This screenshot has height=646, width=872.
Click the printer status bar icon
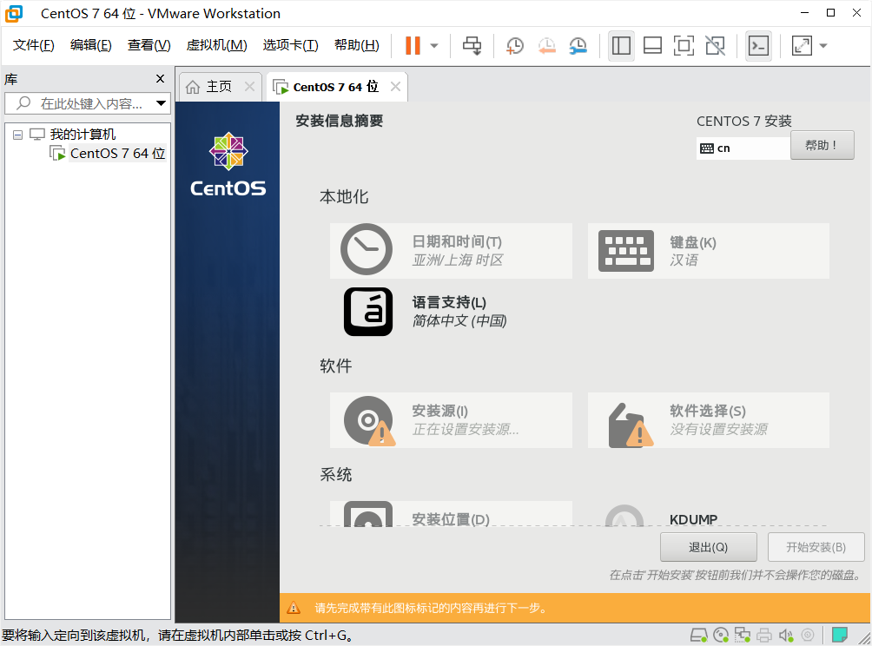coord(764,635)
